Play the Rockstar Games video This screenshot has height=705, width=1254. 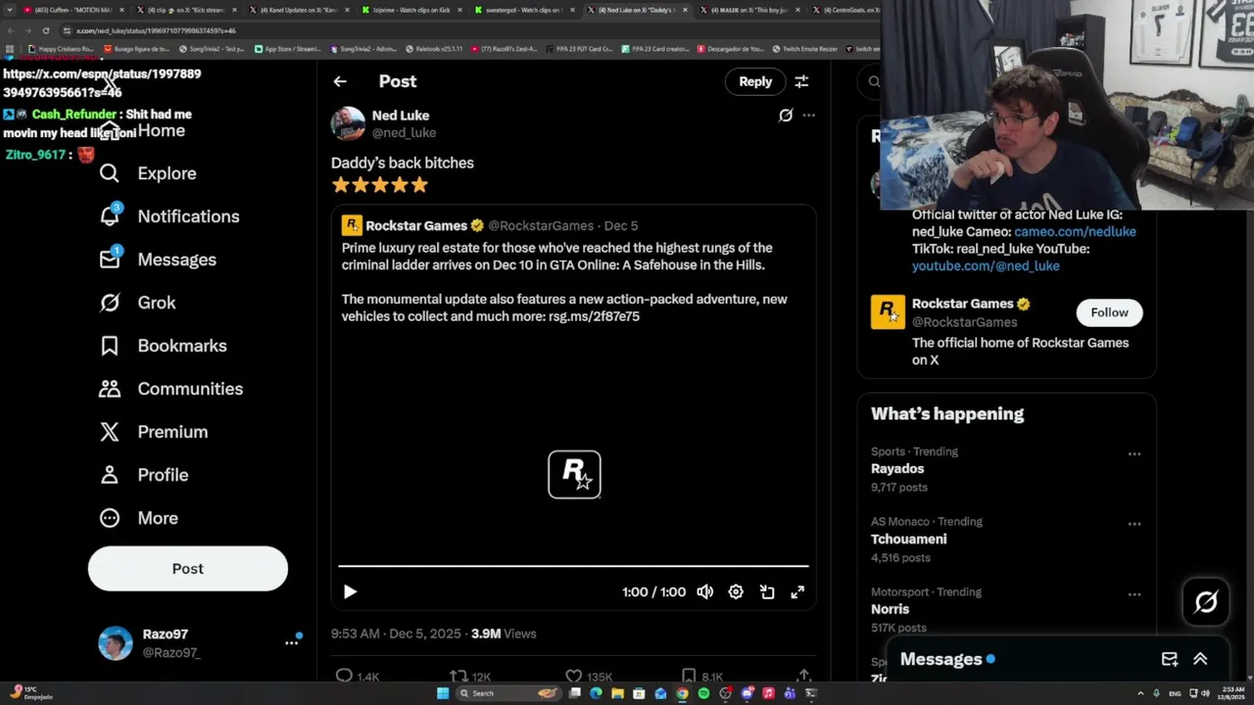[350, 591]
